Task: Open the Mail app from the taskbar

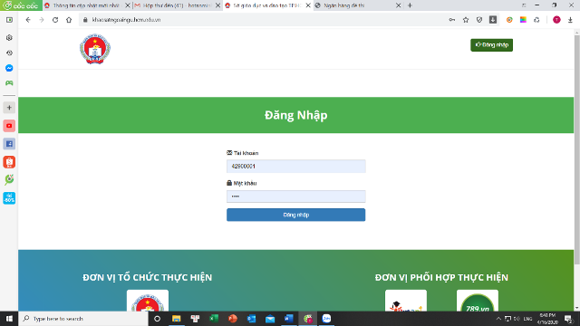Action: (270, 319)
